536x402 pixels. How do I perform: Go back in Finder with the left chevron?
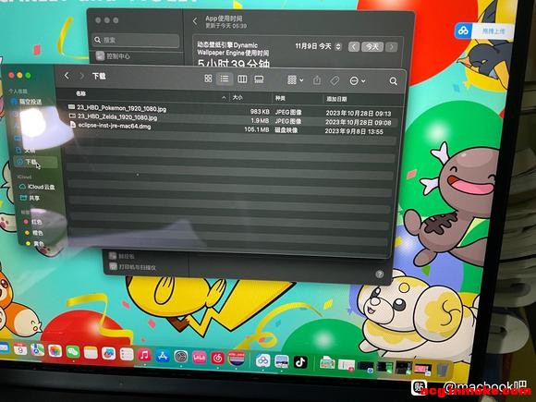[67, 76]
